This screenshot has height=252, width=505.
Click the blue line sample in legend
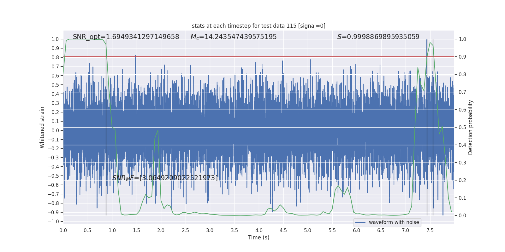coord(360,222)
